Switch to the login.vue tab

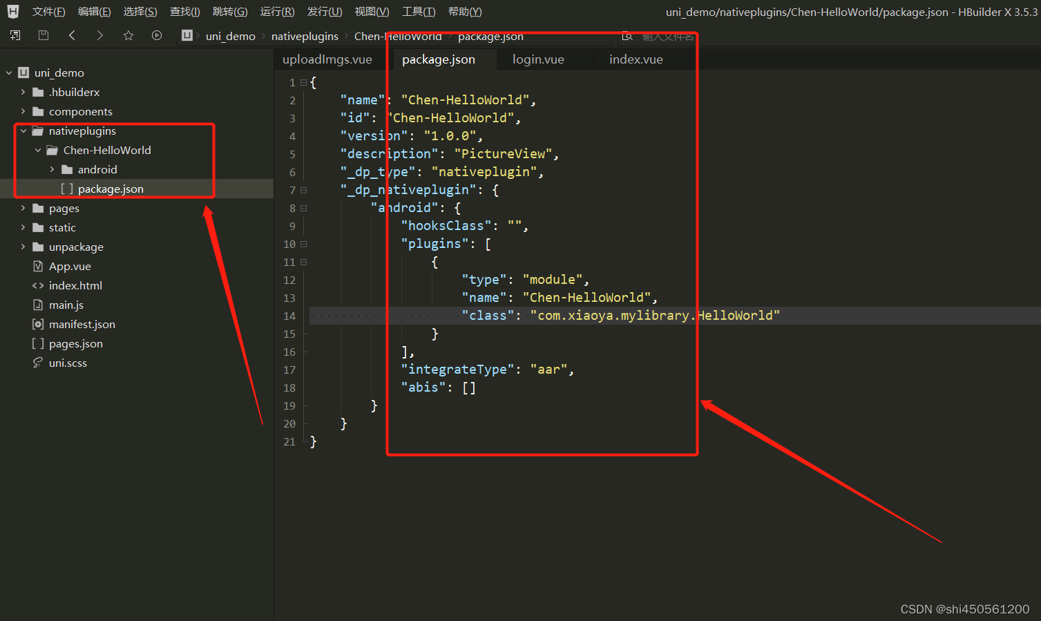coord(538,59)
